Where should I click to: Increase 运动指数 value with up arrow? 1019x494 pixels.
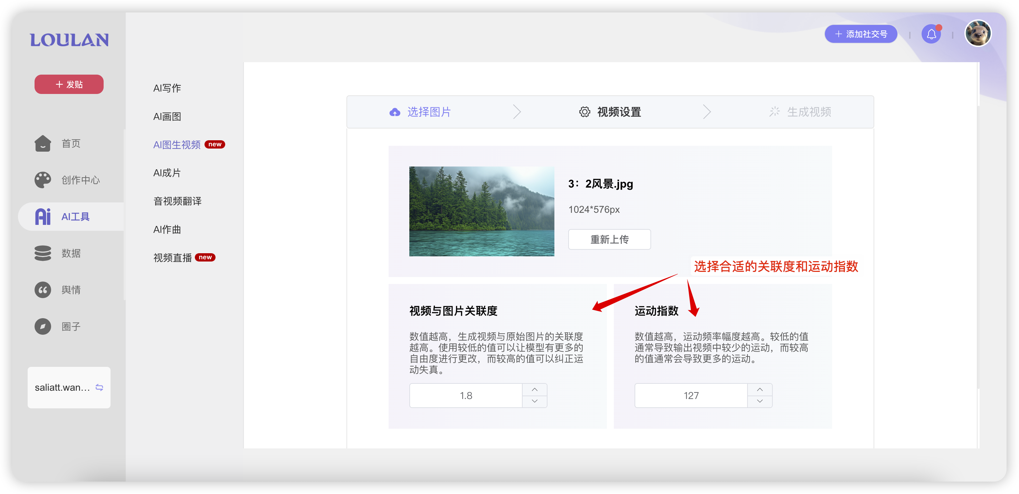click(760, 390)
